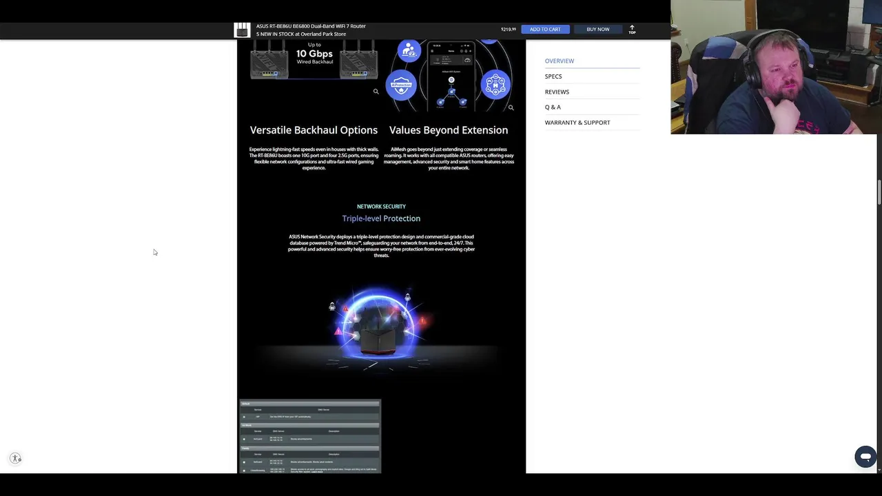Zoom the AiMesh phone image magnifier
The width and height of the screenshot is (882, 496).
tap(511, 107)
